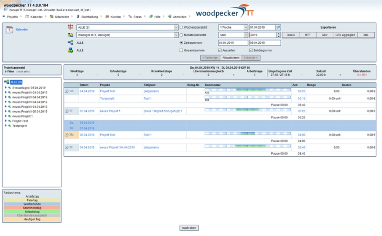The image size is (382, 236).
Task: Click the time diagram bar for 09.04.2019
Action: tap(248, 146)
